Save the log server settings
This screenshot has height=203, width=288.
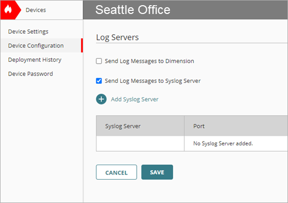coord(157,172)
